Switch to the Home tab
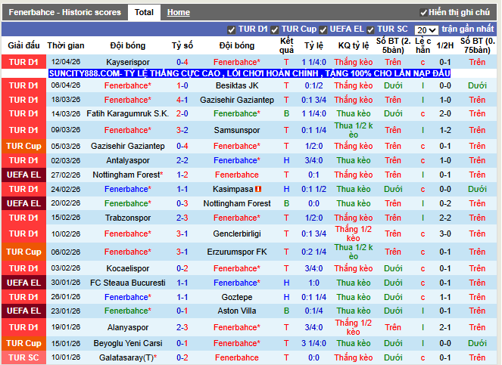 coord(179,13)
